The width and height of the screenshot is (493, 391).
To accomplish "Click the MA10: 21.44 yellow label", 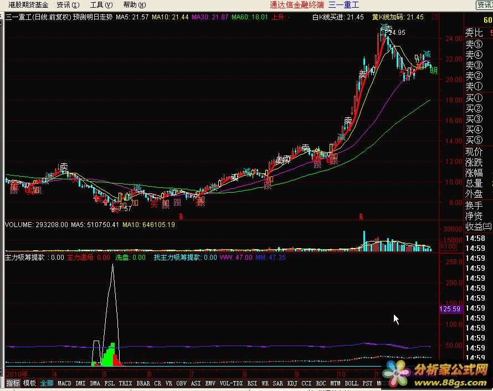I will pos(170,17).
